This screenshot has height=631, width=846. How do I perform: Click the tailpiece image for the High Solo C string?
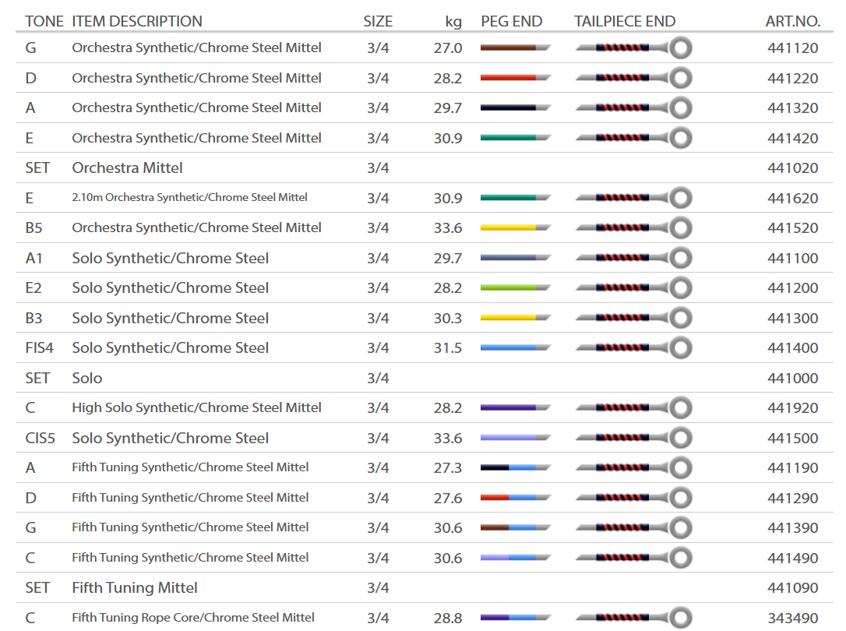point(633,408)
